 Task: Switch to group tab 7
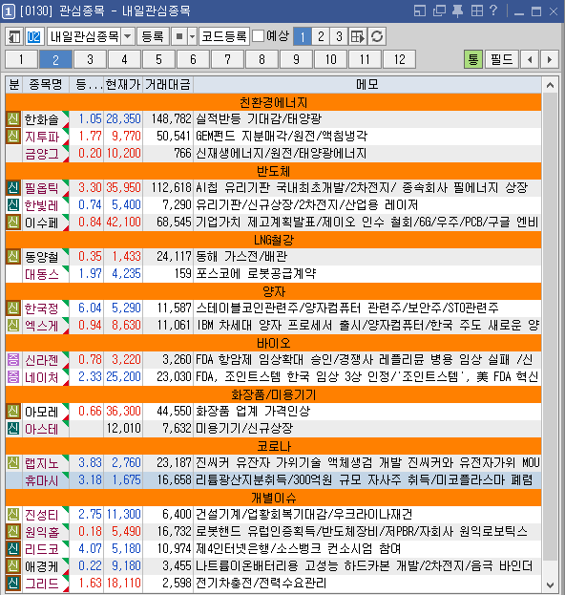click(x=227, y=59)
